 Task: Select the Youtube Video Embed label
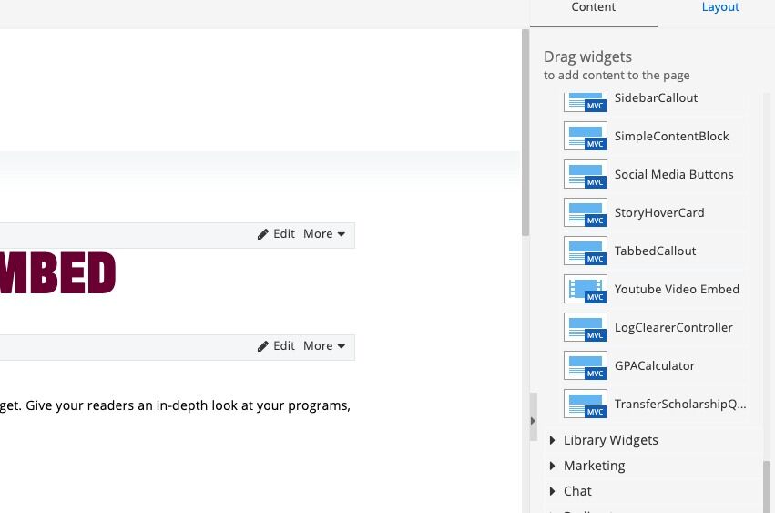coord(678,289)
